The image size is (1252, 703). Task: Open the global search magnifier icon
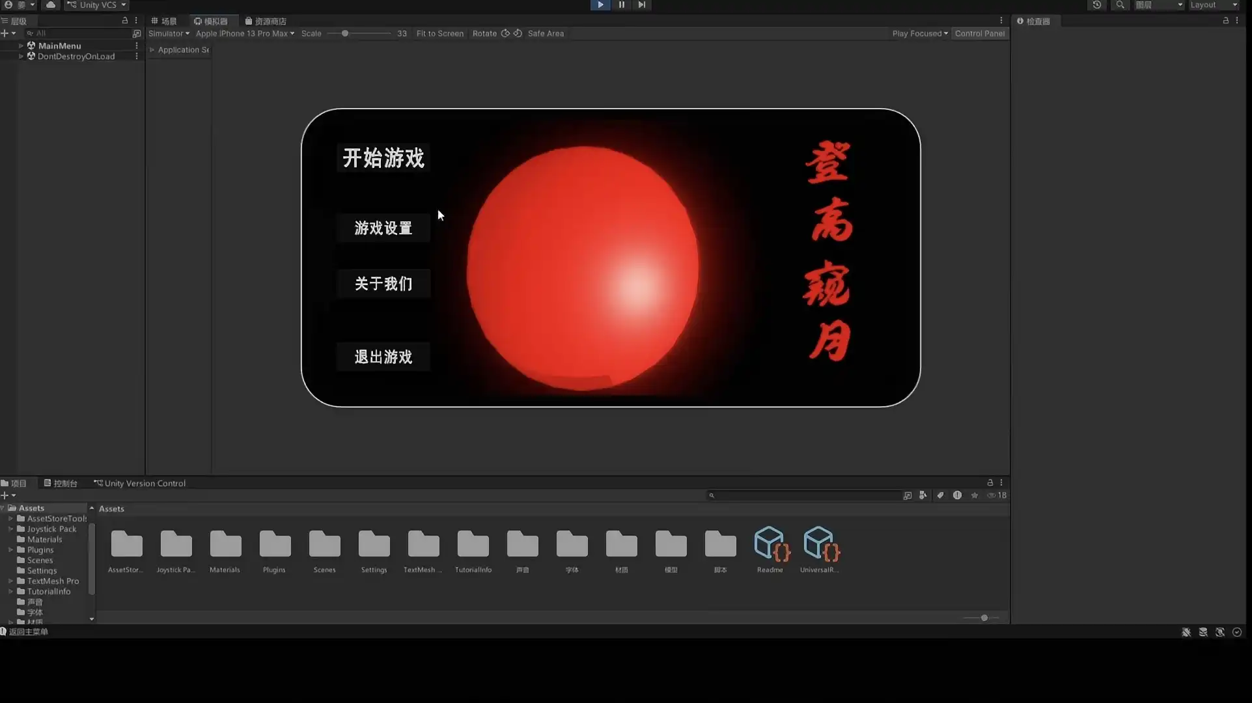click(x=1120, y=5)
